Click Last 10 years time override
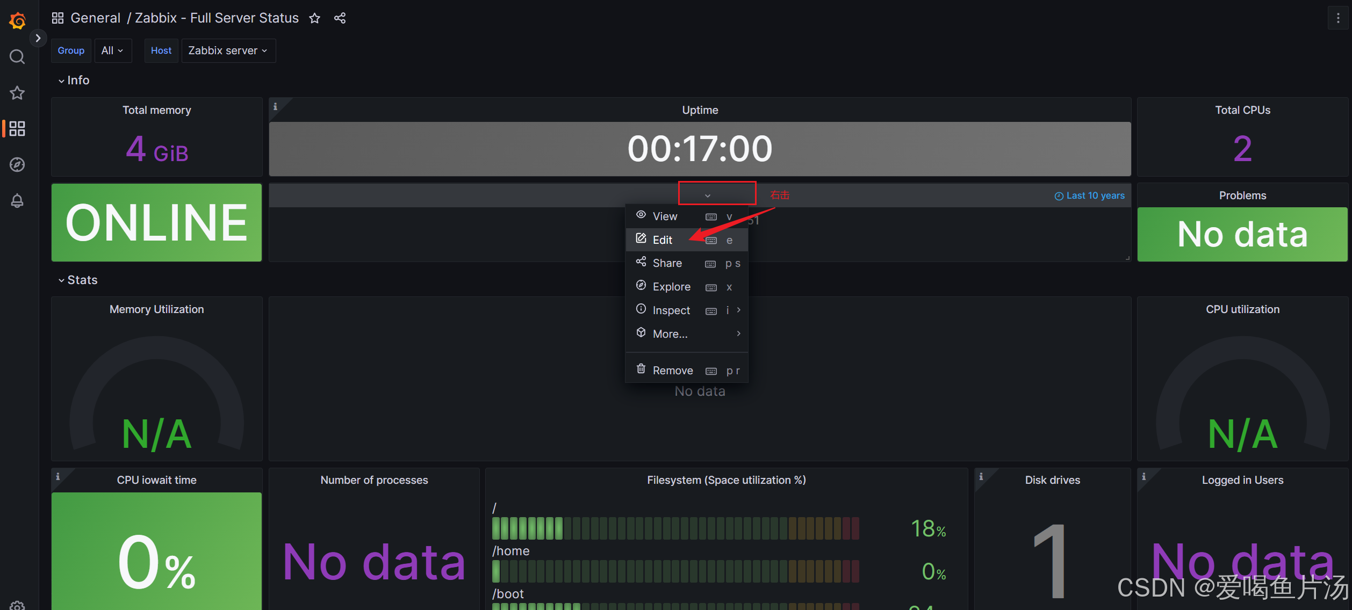This screenshot has width=1352, height=610. pos(1090,196)
